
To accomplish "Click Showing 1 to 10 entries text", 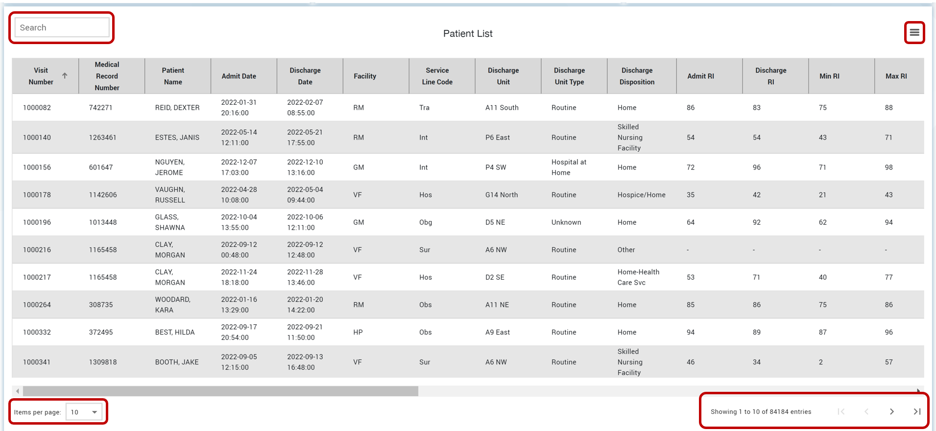I will pos(761,412).
